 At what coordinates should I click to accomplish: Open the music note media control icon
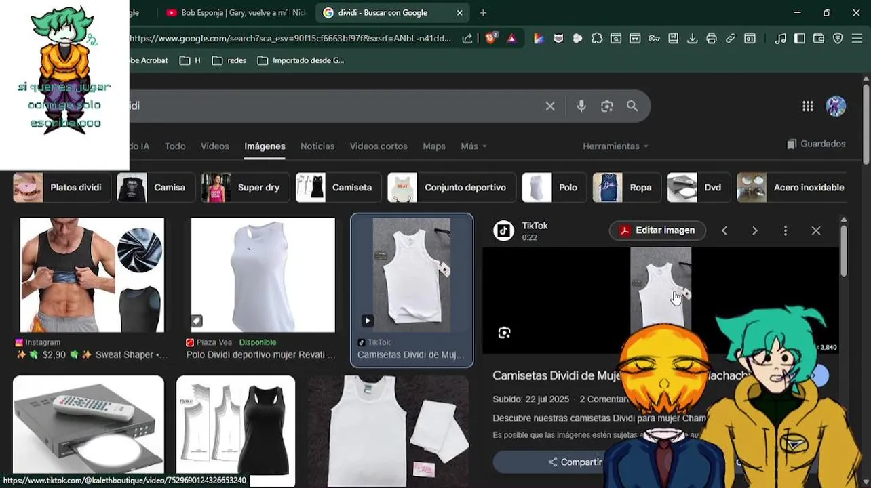coord(781,39)
